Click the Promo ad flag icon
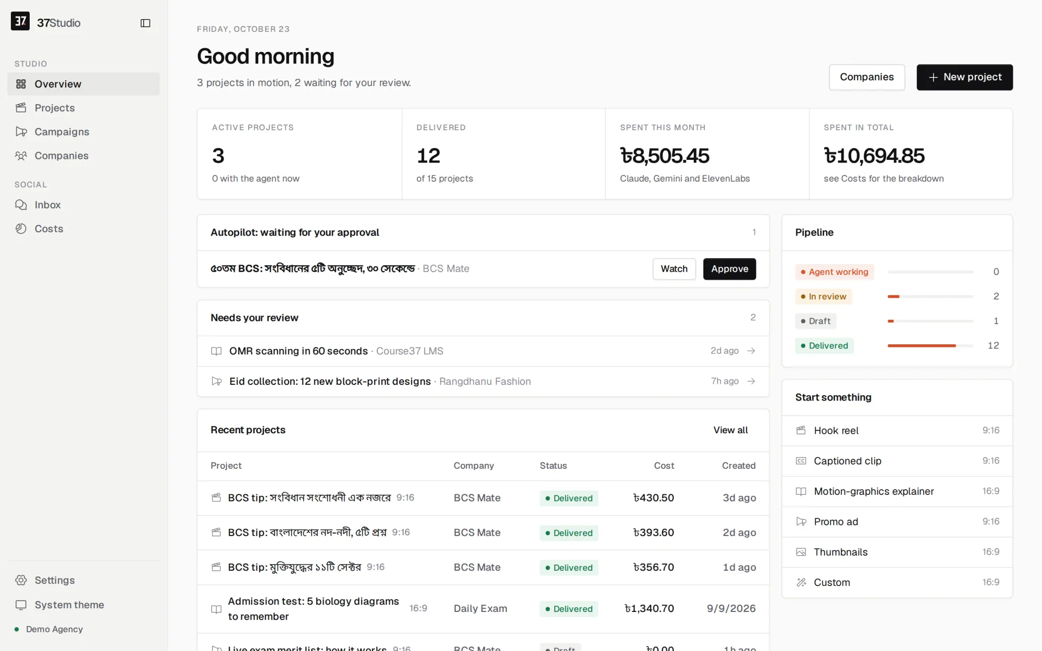Image resolution: width=1042 pixels, height=651 pixels. (801, 521)
